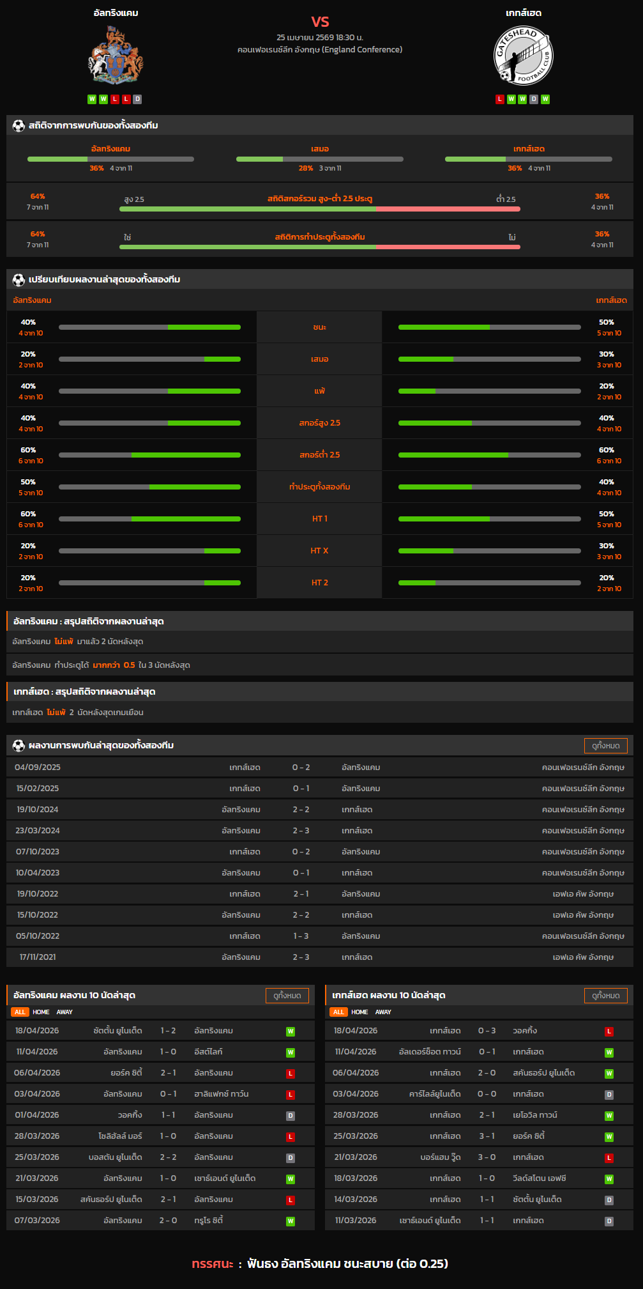The height and width of the screenshot is (1289, 643).
Task: Click soccer ball icon beside recent form comparison header
Action: coord(19,280)
